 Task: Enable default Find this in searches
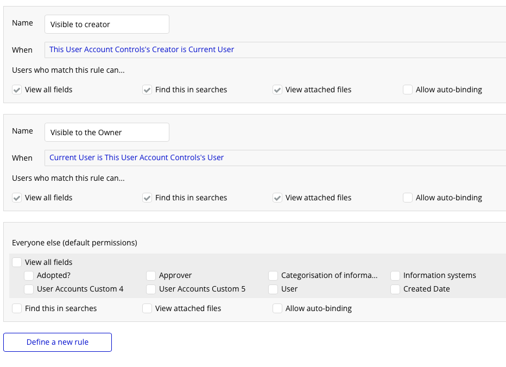click(x=17, y=308)
